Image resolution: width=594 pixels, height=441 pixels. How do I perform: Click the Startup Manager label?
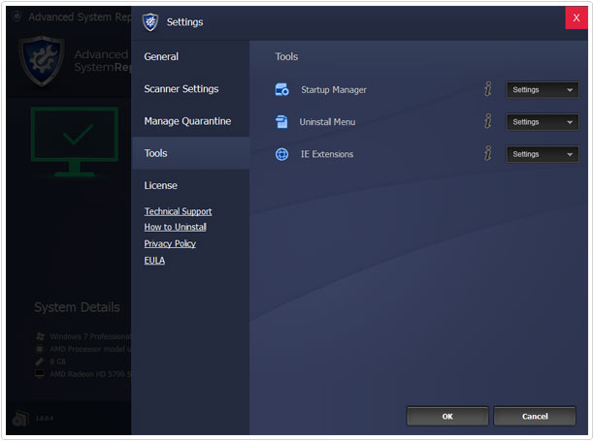[334, 90]
